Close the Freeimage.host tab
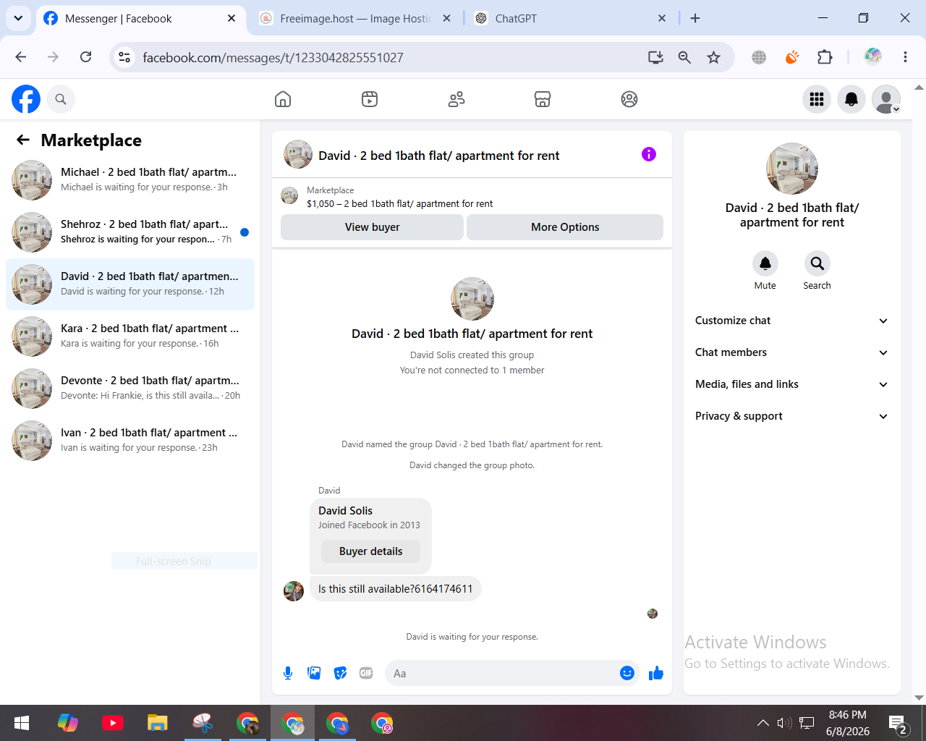926x741 pixels. click(x=447, y=18)
